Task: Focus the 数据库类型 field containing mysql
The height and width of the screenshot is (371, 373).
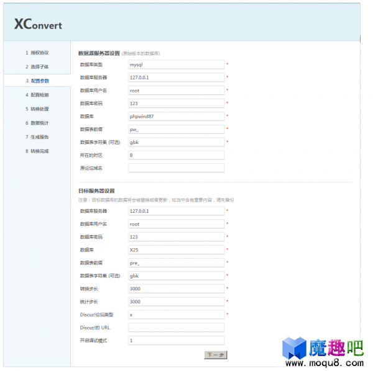Action: point(177,65)
